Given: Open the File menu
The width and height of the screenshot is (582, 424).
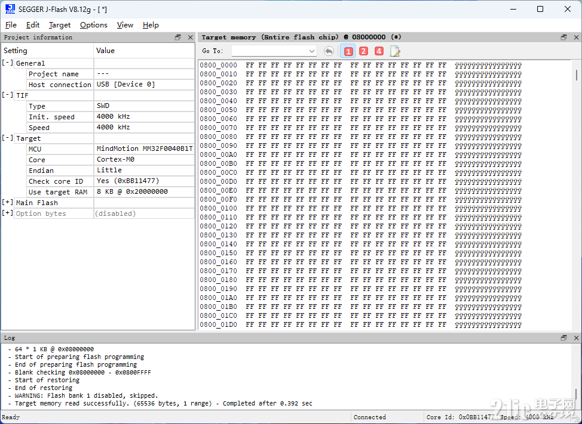Looking at the screenshot, I should [11, 25].
